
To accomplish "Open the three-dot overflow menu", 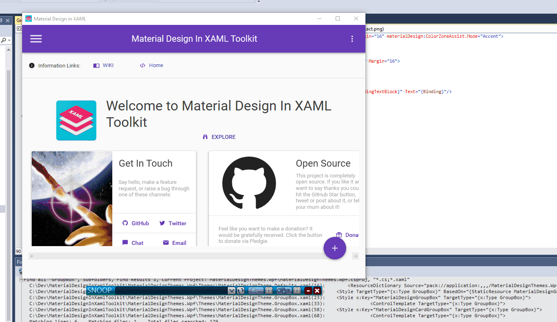I will [352, 39].
